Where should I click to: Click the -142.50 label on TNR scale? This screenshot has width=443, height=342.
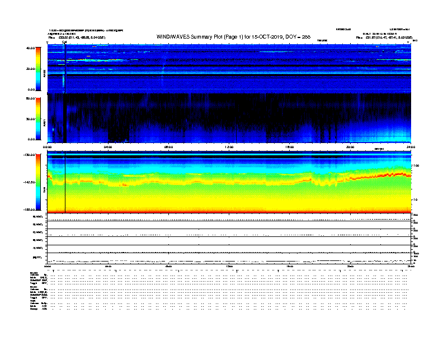tap(30, 182)
